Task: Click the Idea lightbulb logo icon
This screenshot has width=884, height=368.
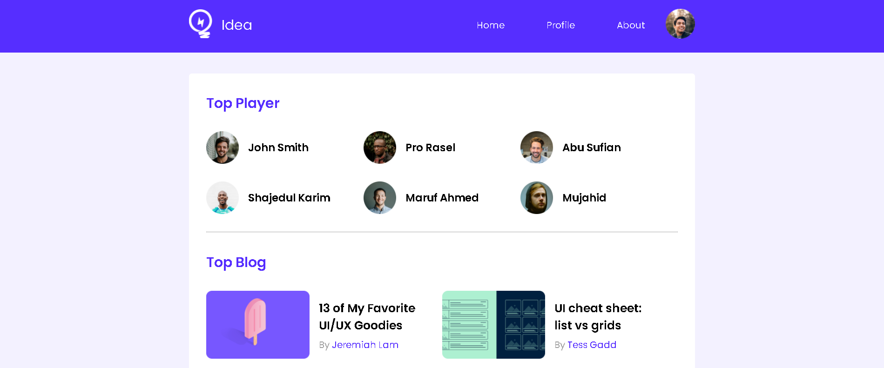Action: [201, 24]
